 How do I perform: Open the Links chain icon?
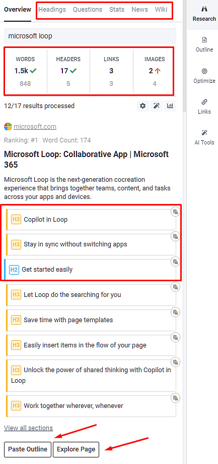point(204,102)
